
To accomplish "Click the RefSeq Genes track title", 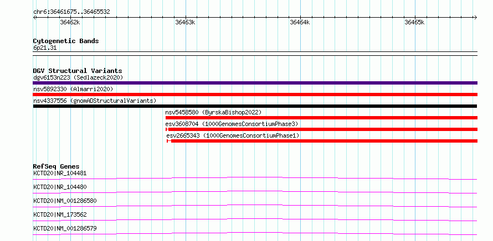I will (56, 166).
